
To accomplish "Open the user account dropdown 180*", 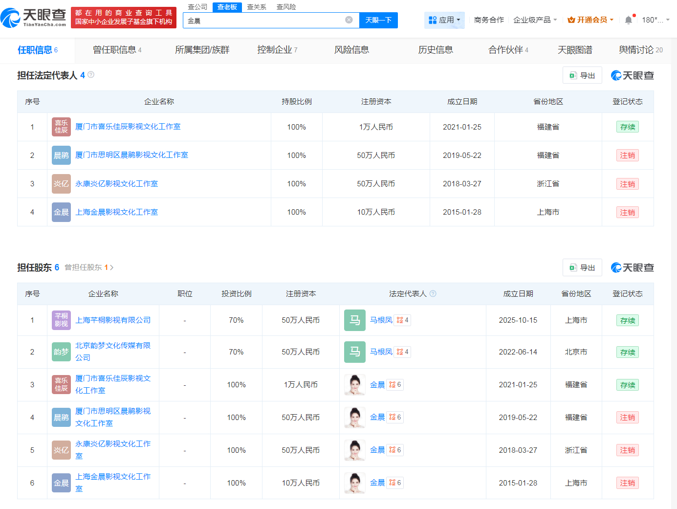I will pyautogui.click(x=655, y=20).
